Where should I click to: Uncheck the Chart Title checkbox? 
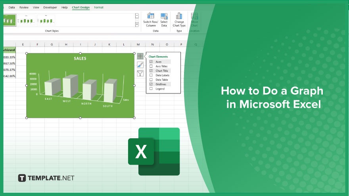(x=151, y=70)
